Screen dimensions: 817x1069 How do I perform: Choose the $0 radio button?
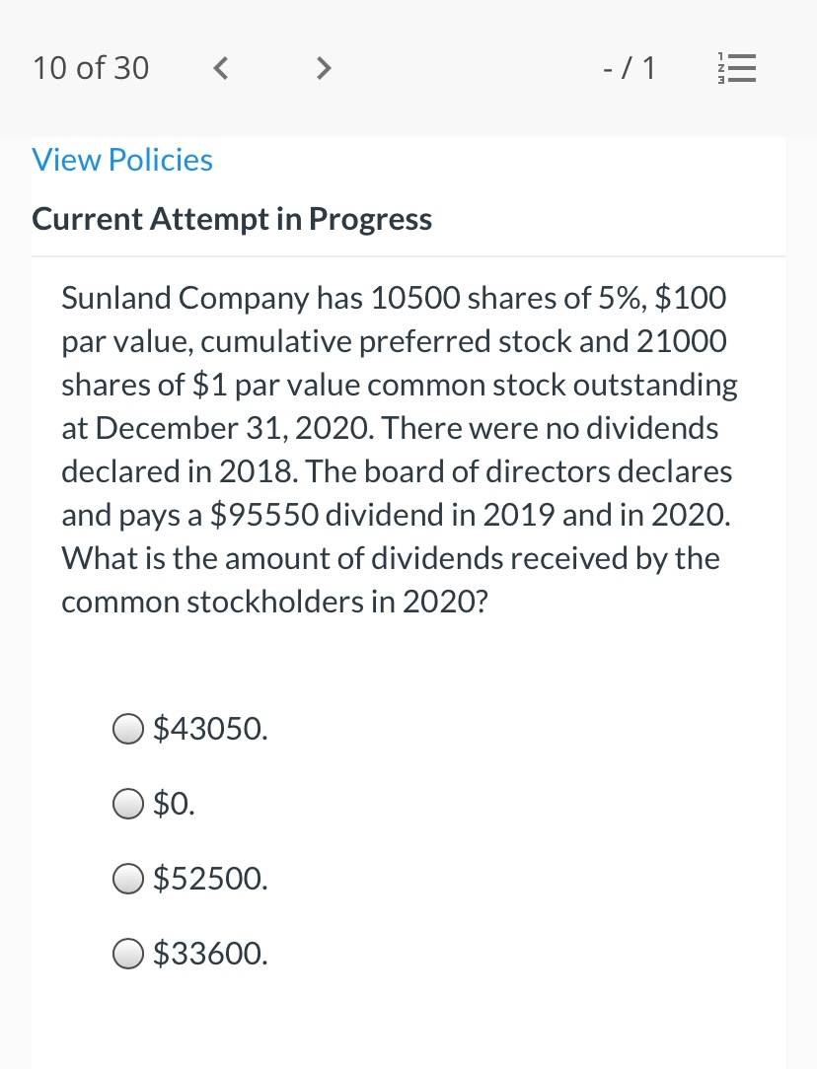127,803
